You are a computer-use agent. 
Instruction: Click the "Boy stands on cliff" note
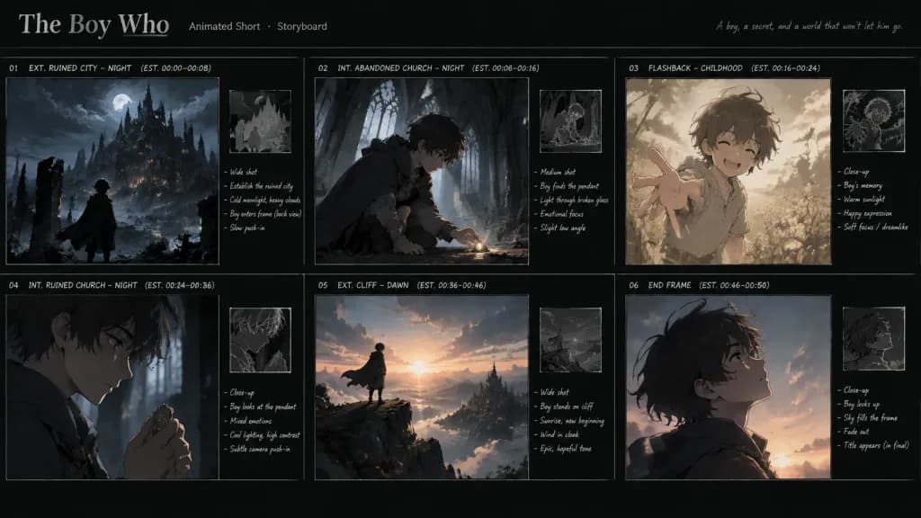click(567, 406)
